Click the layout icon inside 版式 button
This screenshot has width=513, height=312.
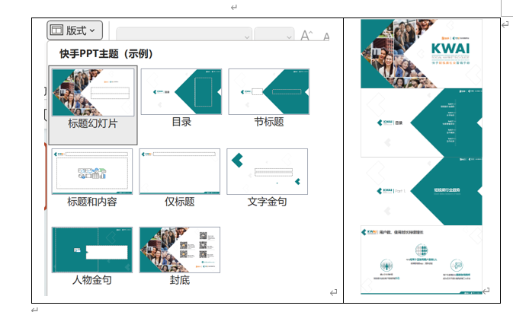click(x=56, y=30)
